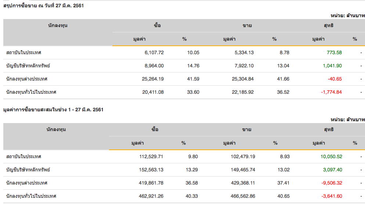Screen dimensions: 365x204
Task: Click the net value 773.58 in green
Action: tap(334, 52)
